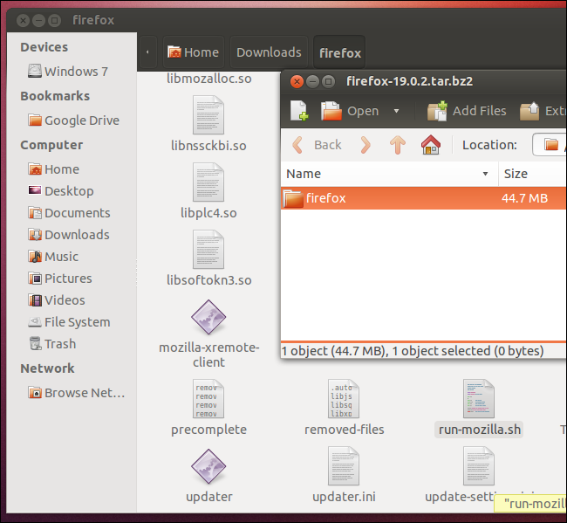The width and height of the screenshot is (567, 523).
Task: Select libsoftokn3.so file
Action: coord(208,258)
